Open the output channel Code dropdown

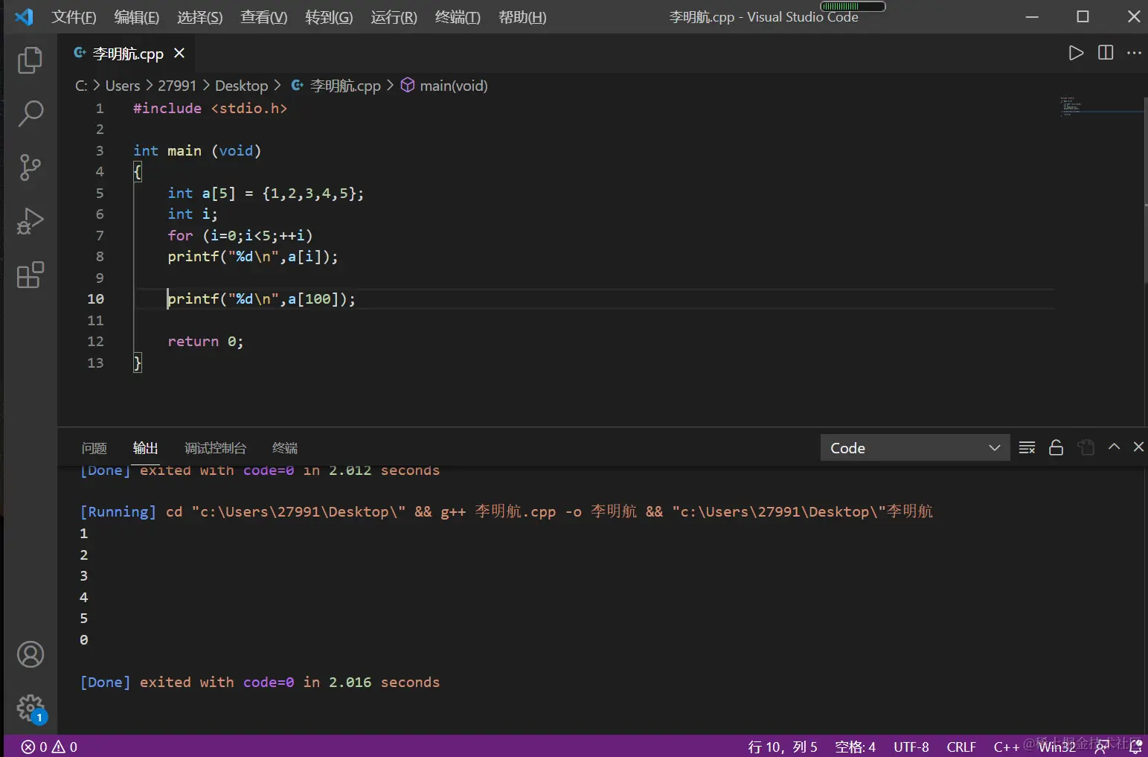[915, 447]
